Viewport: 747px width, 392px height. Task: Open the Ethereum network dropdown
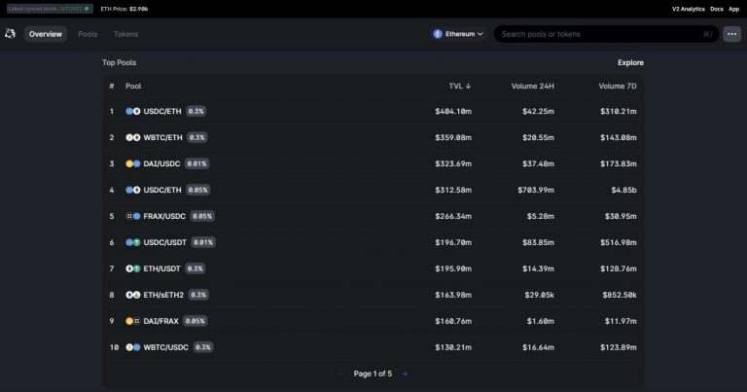point(458,34)
